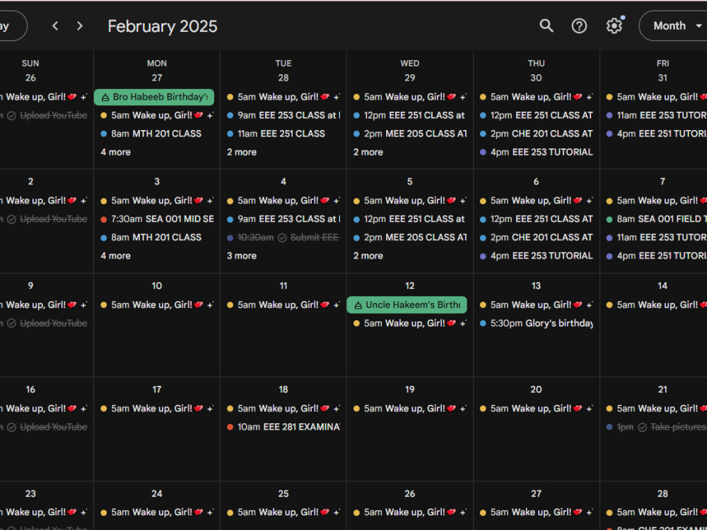The image size is (707, 530).
Task: Select date 18 in the calendar grid
Action: (284, 389)
